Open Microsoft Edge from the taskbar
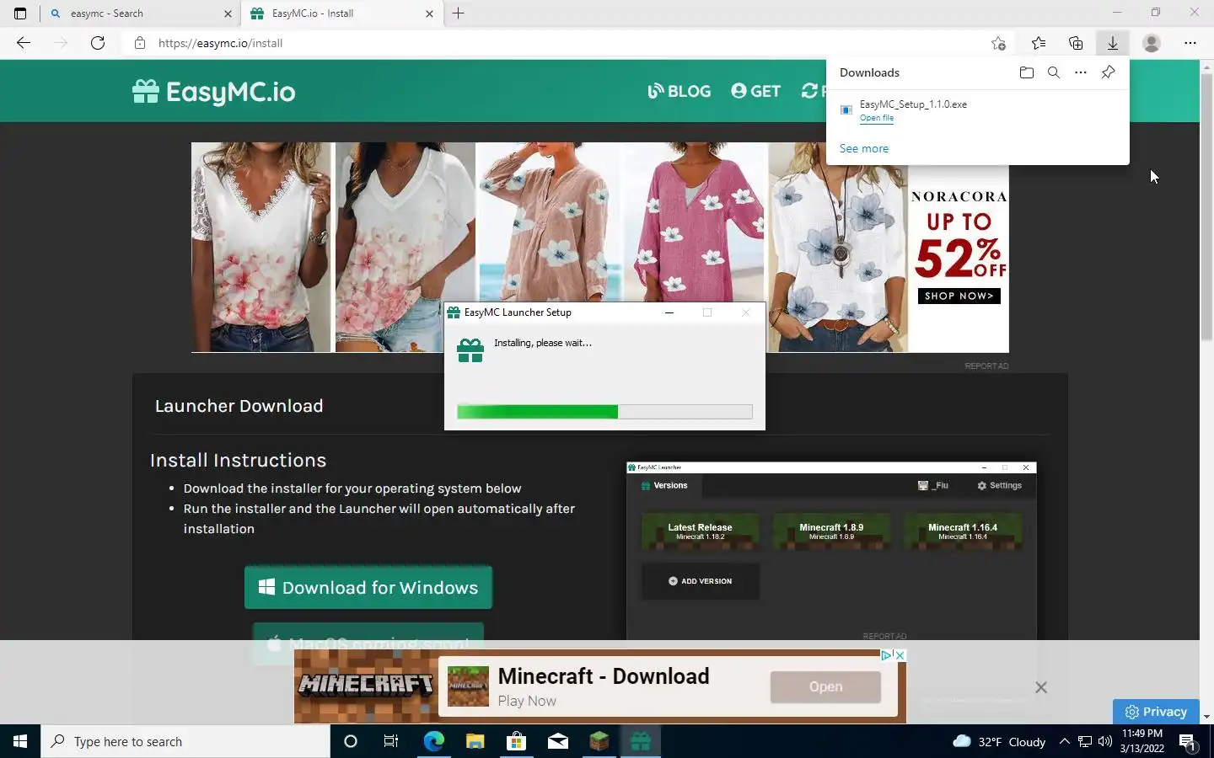Viewport: 1214px width, 758px height. click(433, 741)
